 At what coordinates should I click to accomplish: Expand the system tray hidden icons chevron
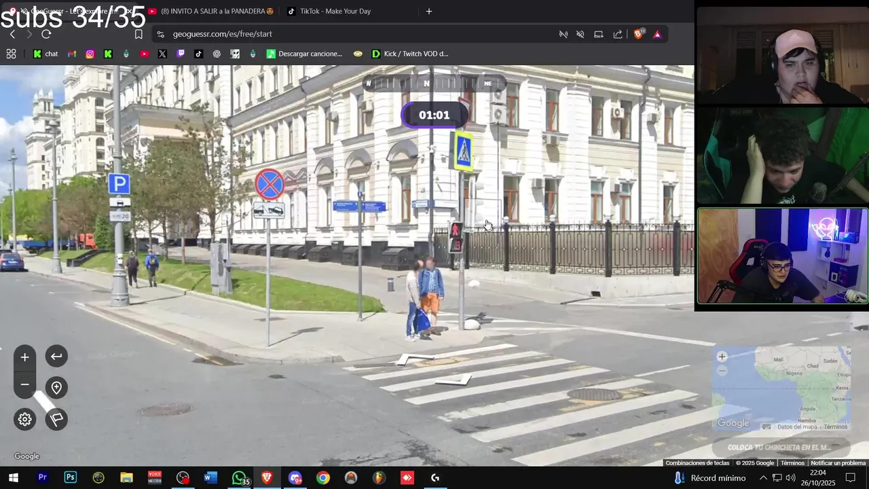coord(763,477)
